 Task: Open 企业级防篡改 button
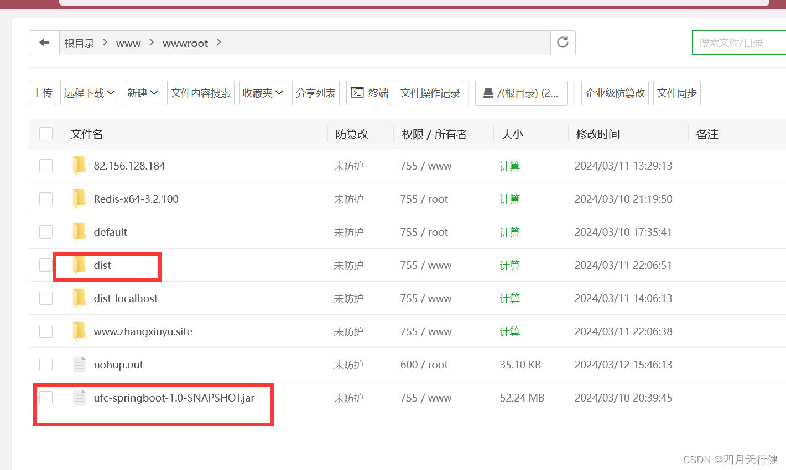tap(615, 93)
